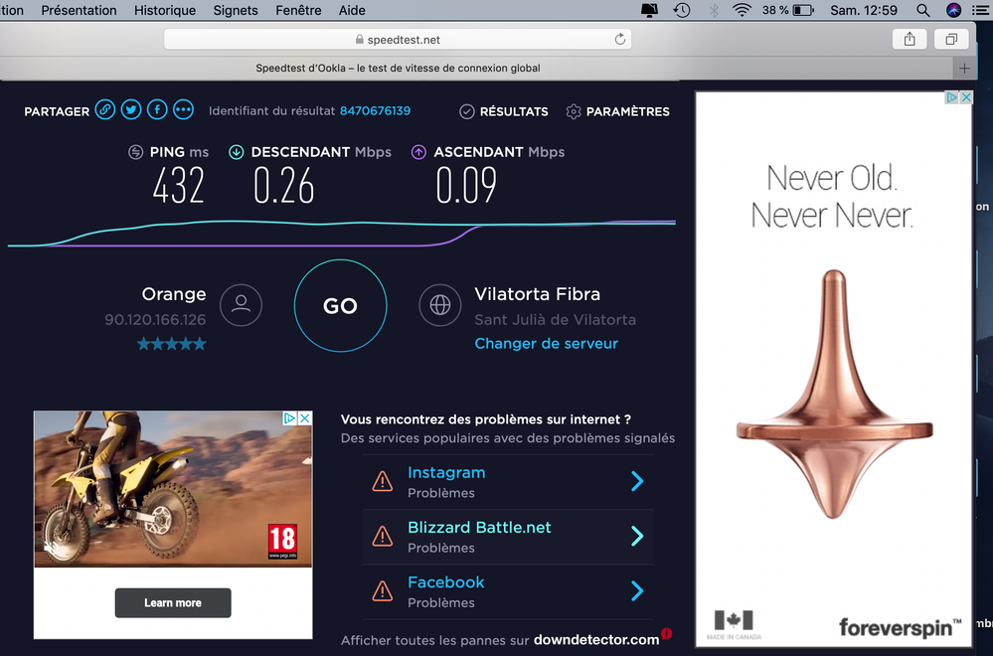Rate Orange using the five-star rating

tap(172, 344)
